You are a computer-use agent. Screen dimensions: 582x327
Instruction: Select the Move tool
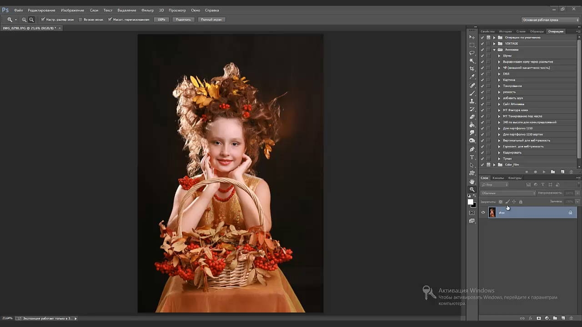(x=472, y=37)
